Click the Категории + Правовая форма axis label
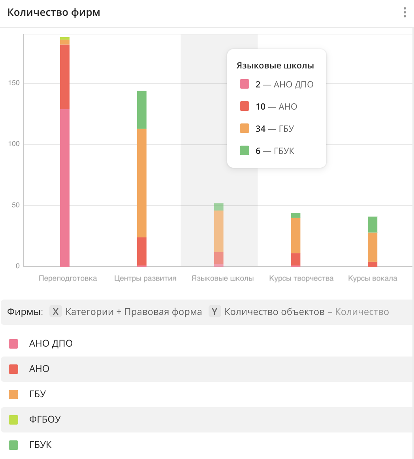The width and height of the screenshot is (414, 459). coord(134,312)
